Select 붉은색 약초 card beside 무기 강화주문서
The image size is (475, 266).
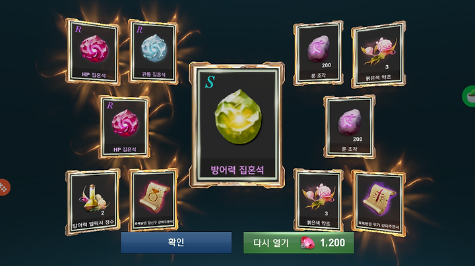(x=319, y=200)
